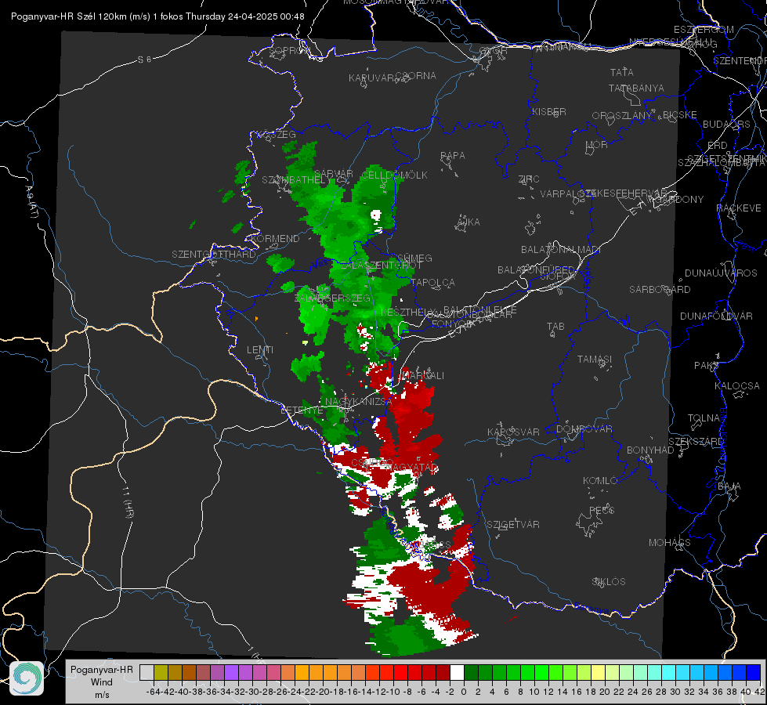
Task: Click the CSORNA town label
Action: [x=415, y=76]
